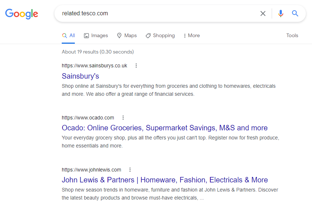This screenshot has width=312, height=213.
Task: Click the Google logo
Action: (21, 14)
